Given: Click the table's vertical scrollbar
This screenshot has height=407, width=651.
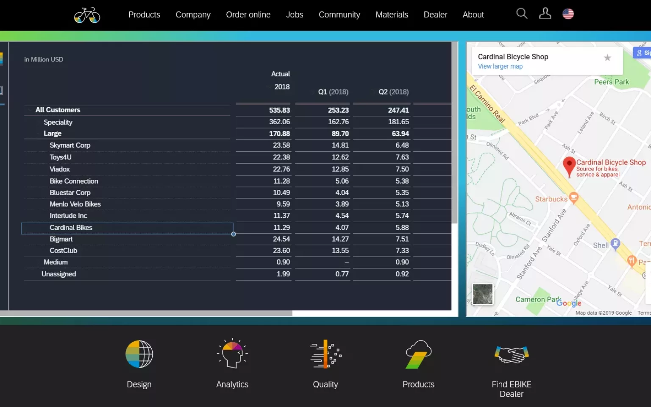Looking at the screenshot, I should (x=455, y=132).
